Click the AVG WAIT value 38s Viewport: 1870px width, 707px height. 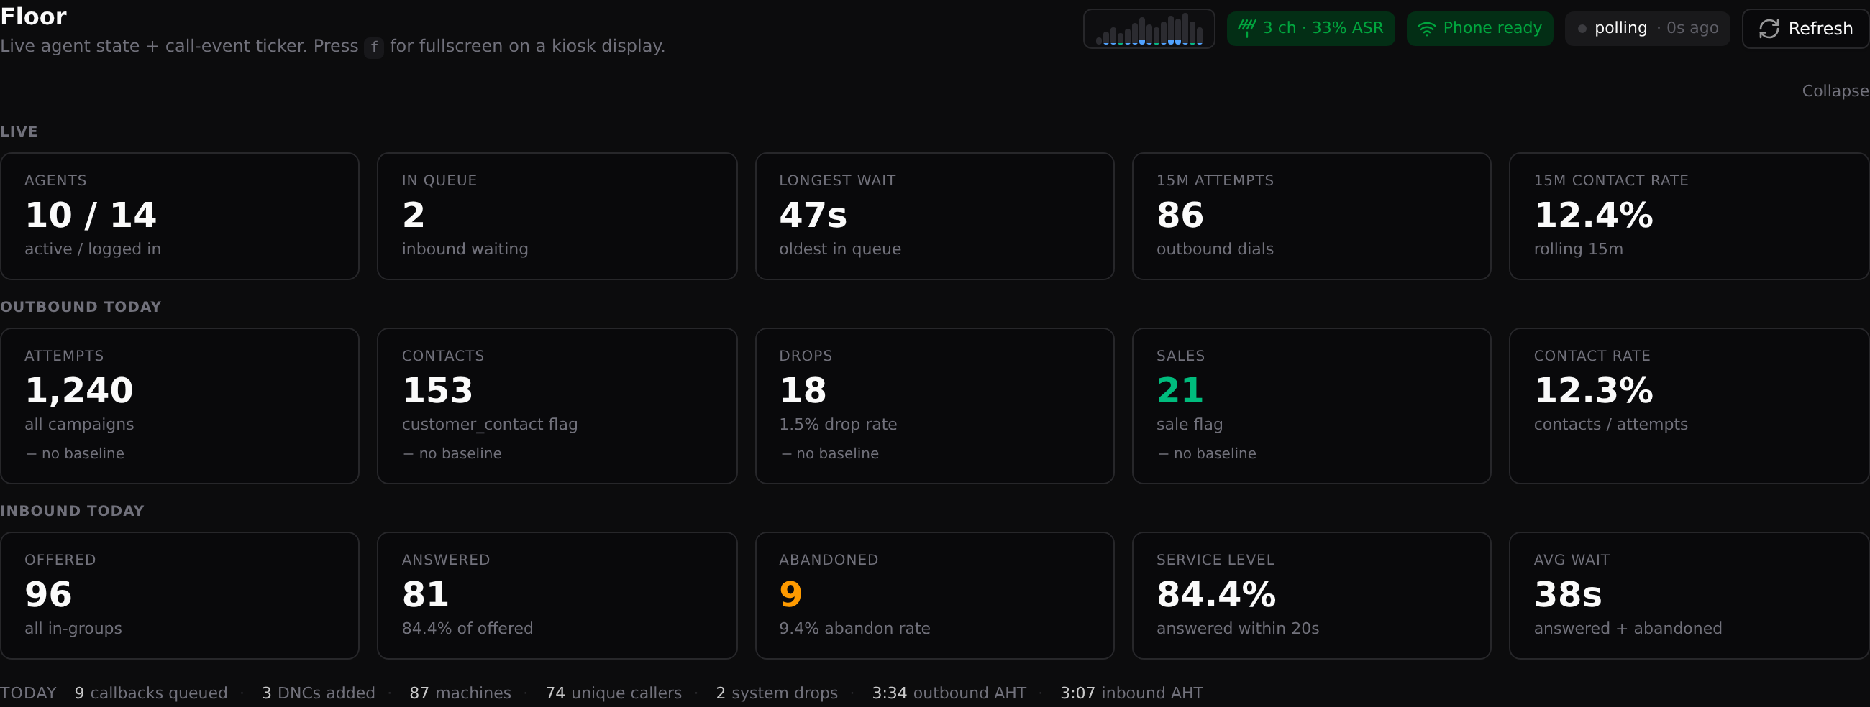coord(1567,595)
